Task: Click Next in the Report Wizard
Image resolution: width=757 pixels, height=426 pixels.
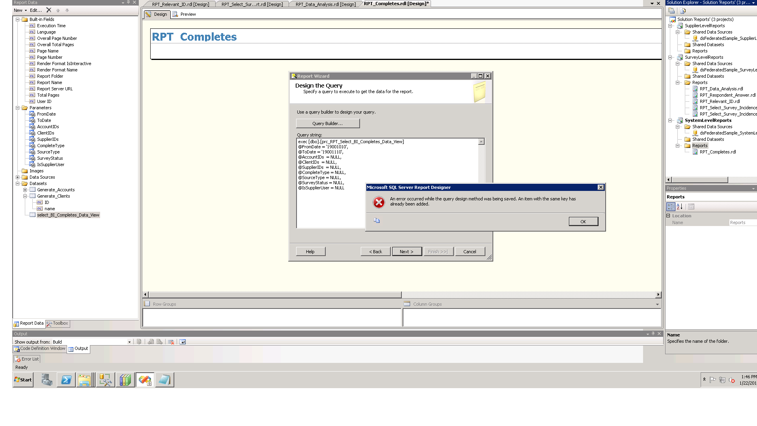Action: 407,252
